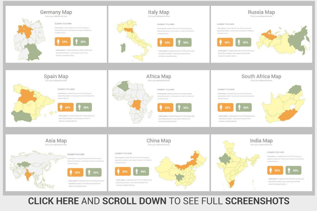
Task: Select the "Asia Map" slide title
Action: tap(56, 141)
